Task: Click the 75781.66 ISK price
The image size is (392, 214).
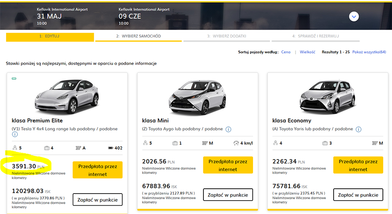Action: point(290,187)
